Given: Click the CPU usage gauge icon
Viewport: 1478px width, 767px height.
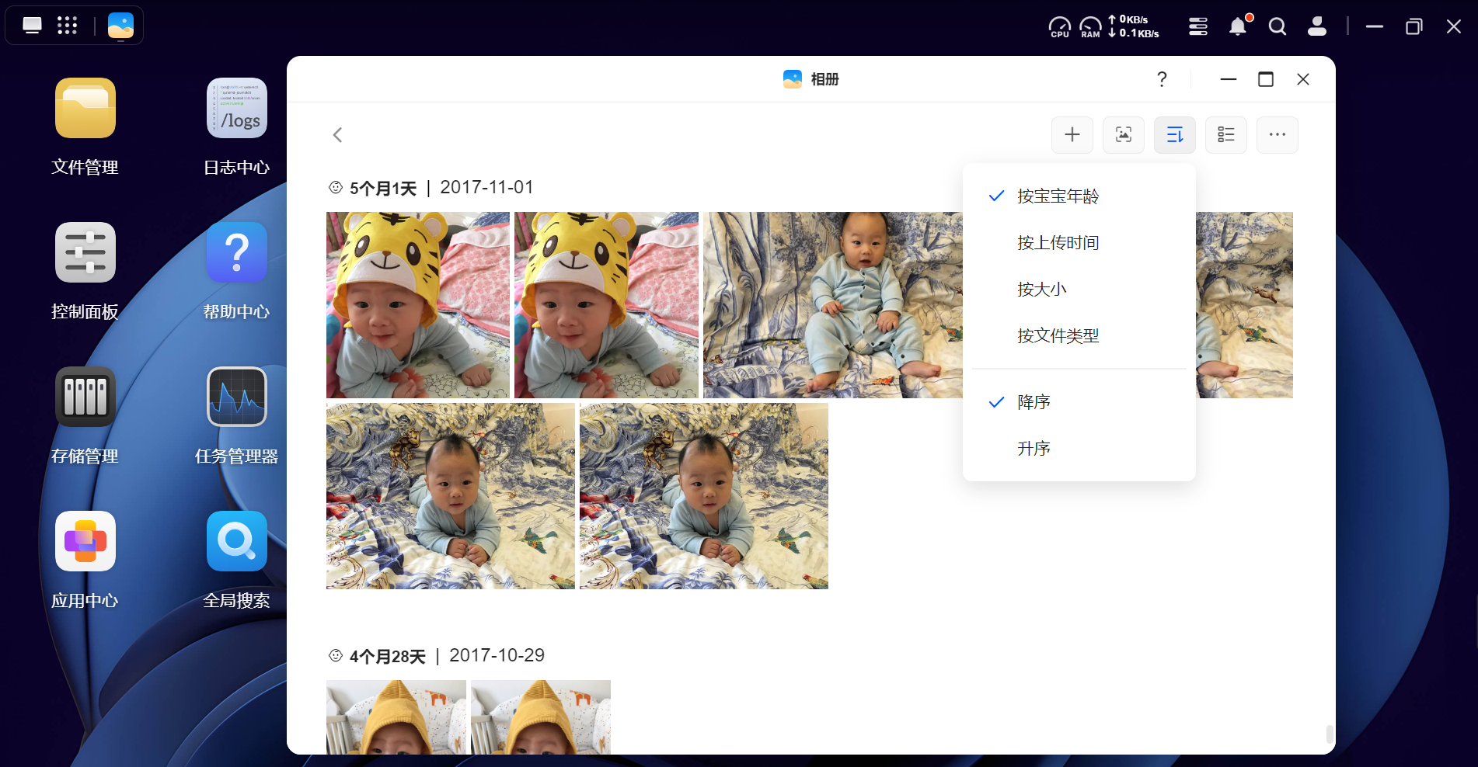Looking at the screenshot, I should click(x=1060, y=26).
